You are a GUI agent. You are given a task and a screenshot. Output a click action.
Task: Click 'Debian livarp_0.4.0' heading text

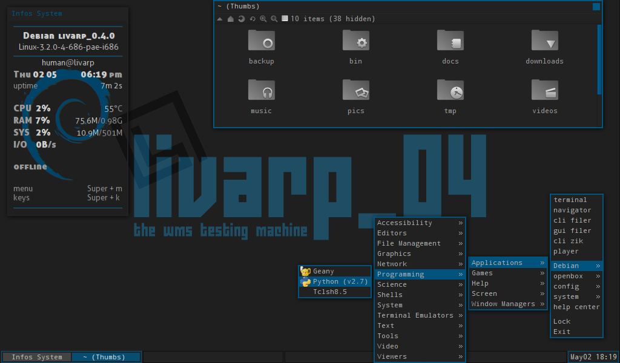tap(69, 36)
